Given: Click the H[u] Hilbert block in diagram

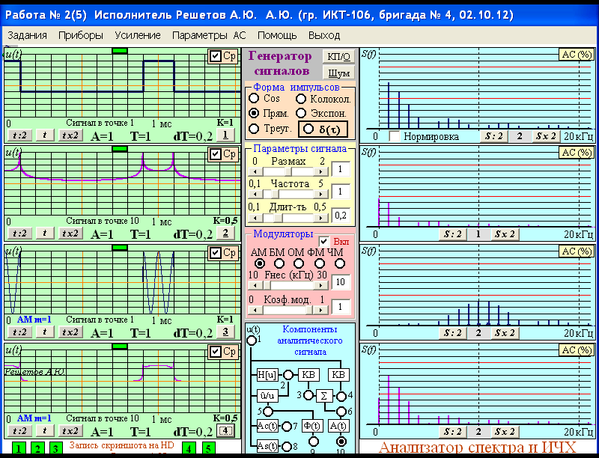Looking at the screenshot, I should click(267, 375).
